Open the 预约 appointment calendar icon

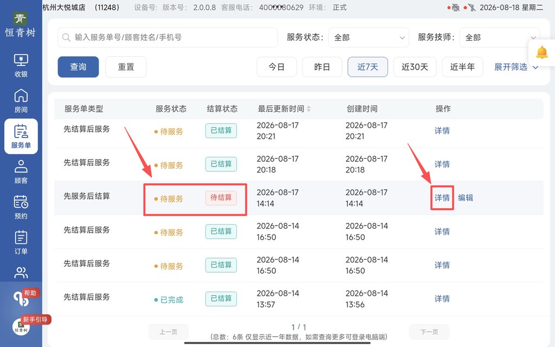tap(21, 207)
